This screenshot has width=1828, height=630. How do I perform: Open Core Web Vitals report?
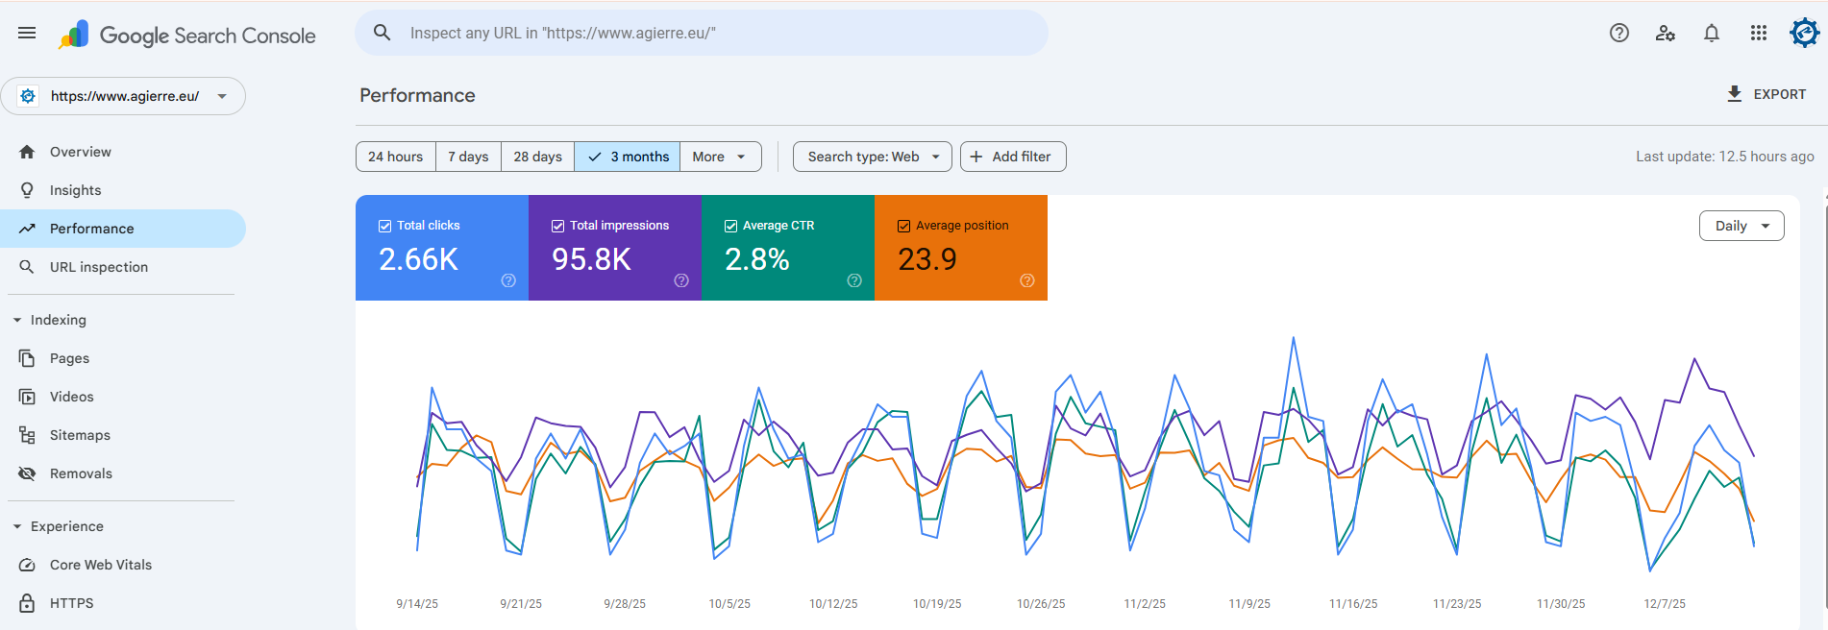[123, 565]
